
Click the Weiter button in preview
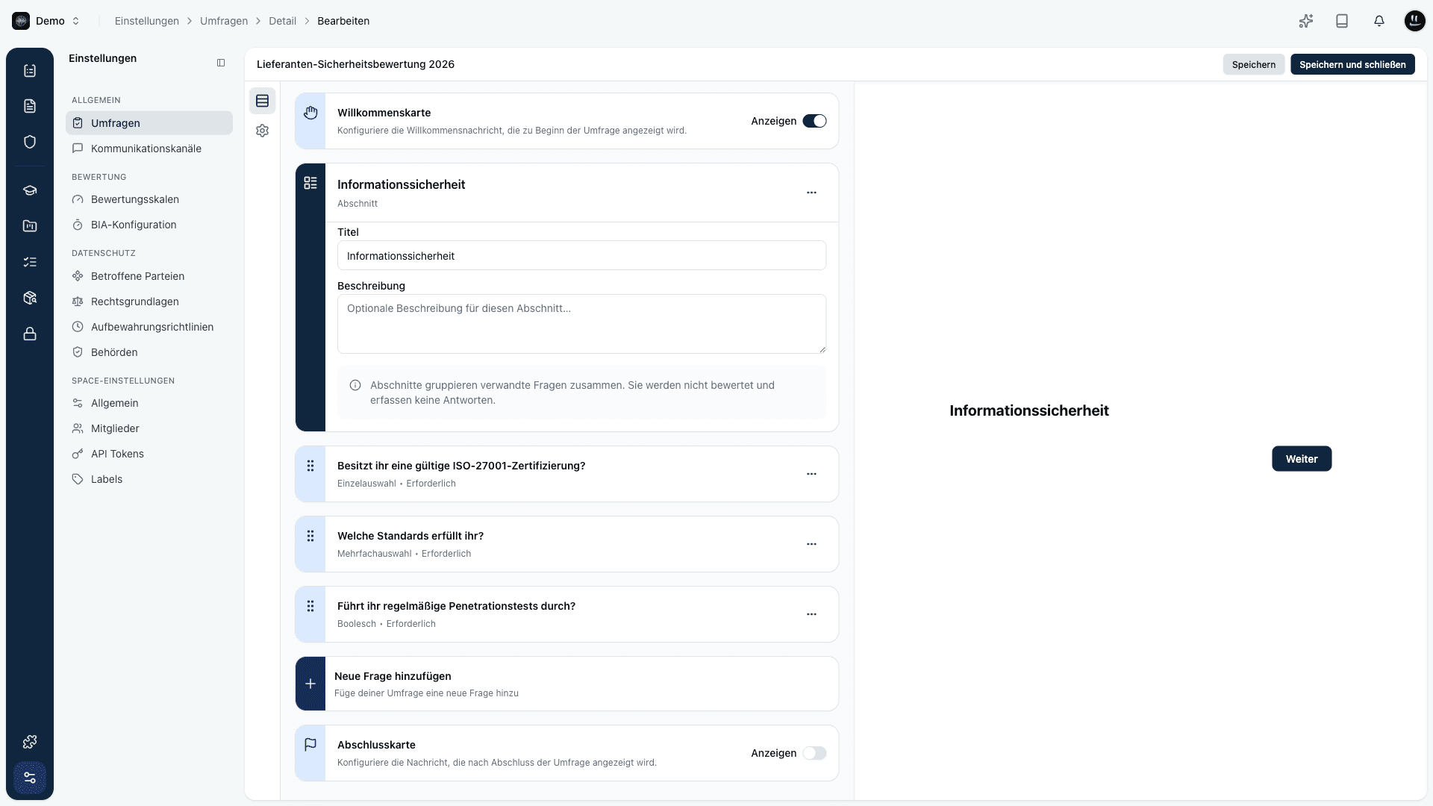pyautogui.click(x=1301, y=459)
